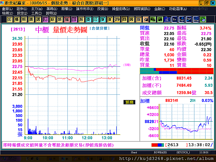
Task: Click the 類 toolbar icon
Action: pos(60,19)
